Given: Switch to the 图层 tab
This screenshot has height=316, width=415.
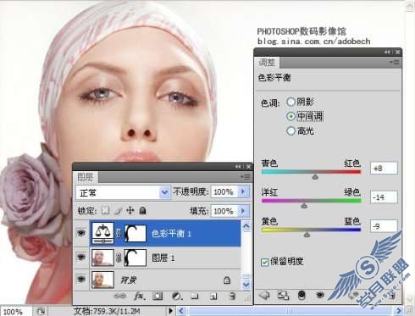Looking at the screenshot, I should coord(86,177).
